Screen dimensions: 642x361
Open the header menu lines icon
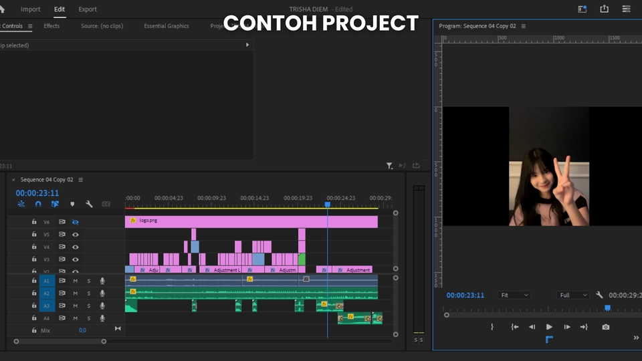point(626,9)
